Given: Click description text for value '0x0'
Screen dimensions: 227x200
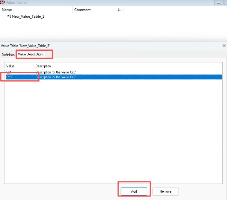Looking at the screenshot, I should coord(56,72).
